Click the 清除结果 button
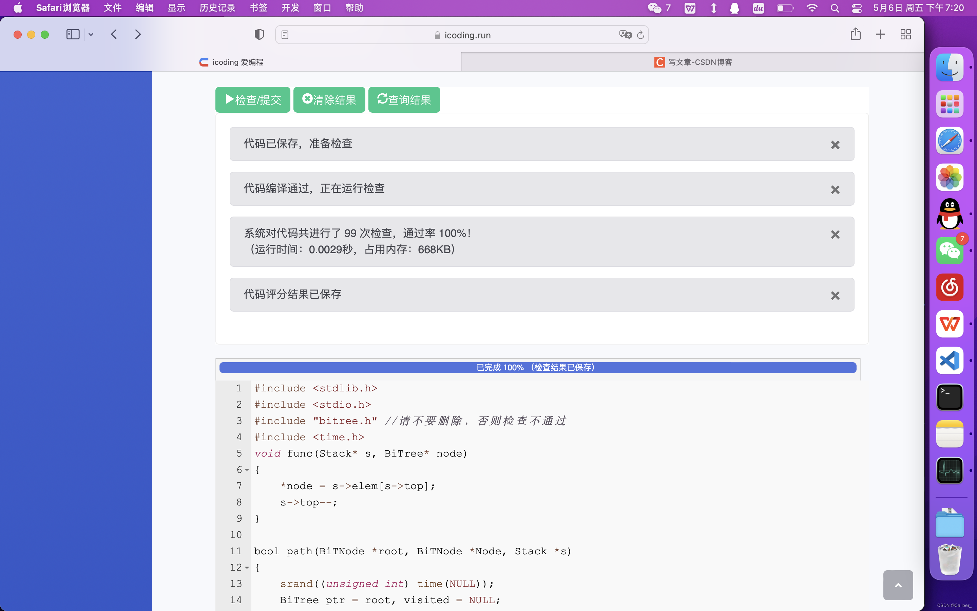The image size is (977, 611). (329, 100)
